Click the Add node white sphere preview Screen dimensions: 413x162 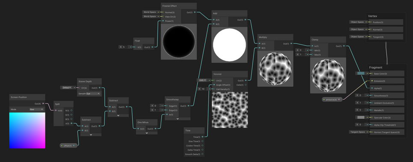click(229, 45)
